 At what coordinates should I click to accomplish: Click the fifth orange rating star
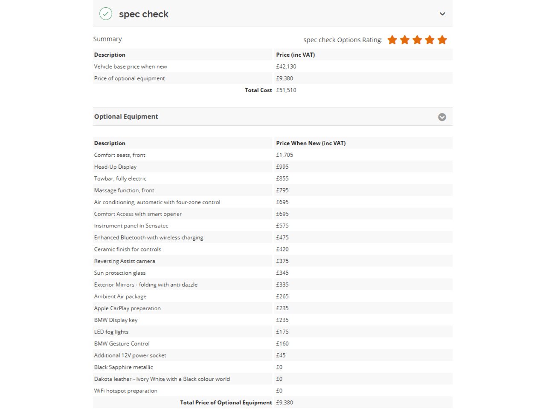[442, 40]
